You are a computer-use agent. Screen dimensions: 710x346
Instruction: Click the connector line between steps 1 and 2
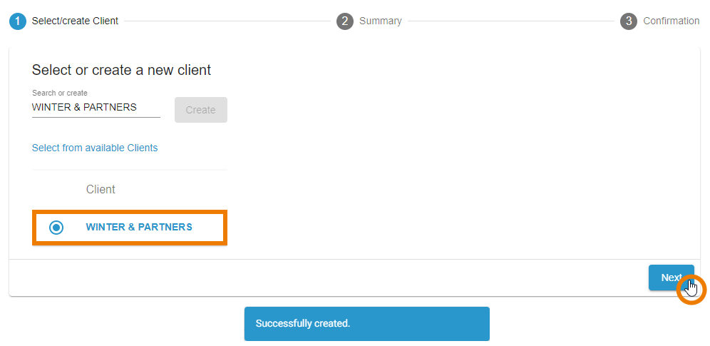click(227, 21)
